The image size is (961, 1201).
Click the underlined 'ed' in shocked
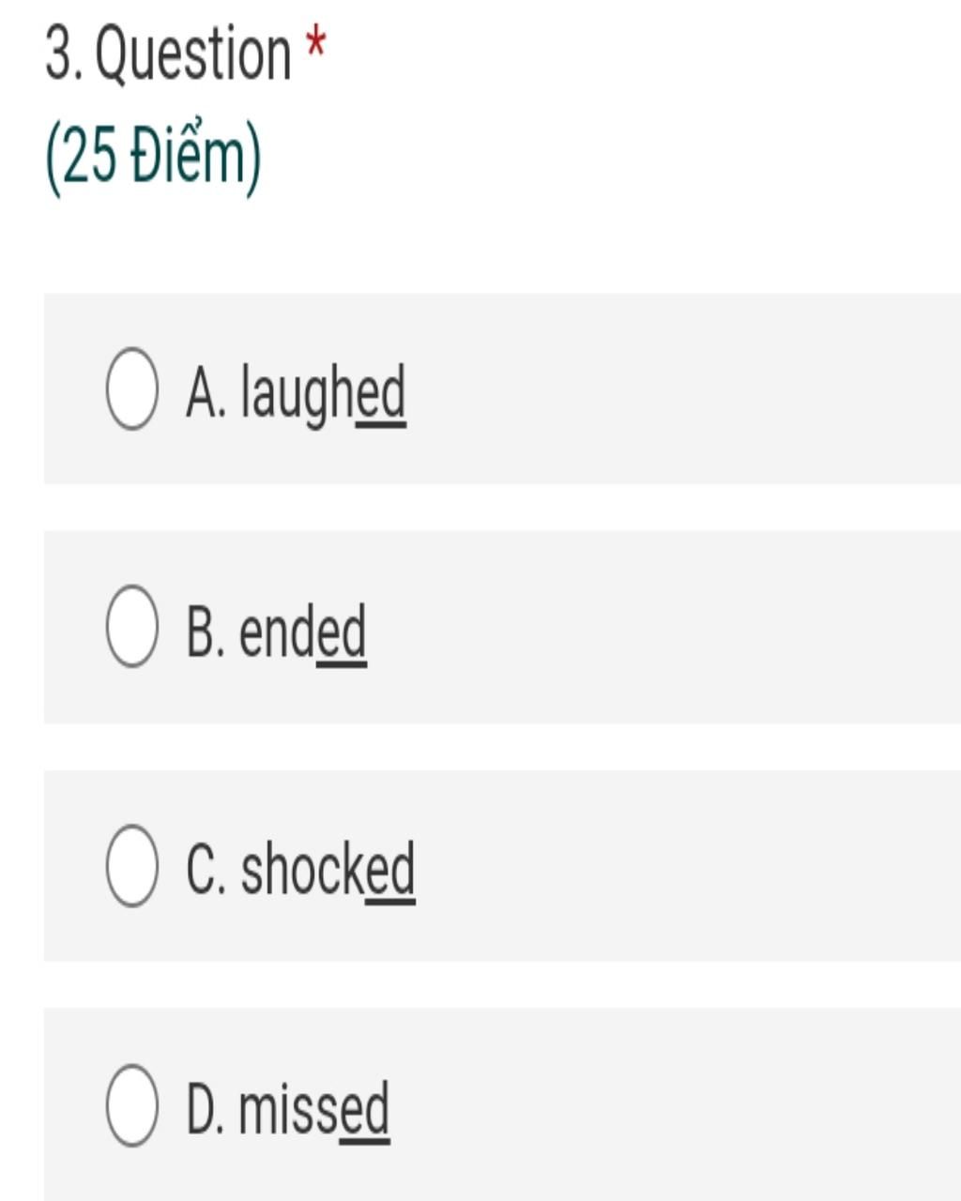coord(389,872)
